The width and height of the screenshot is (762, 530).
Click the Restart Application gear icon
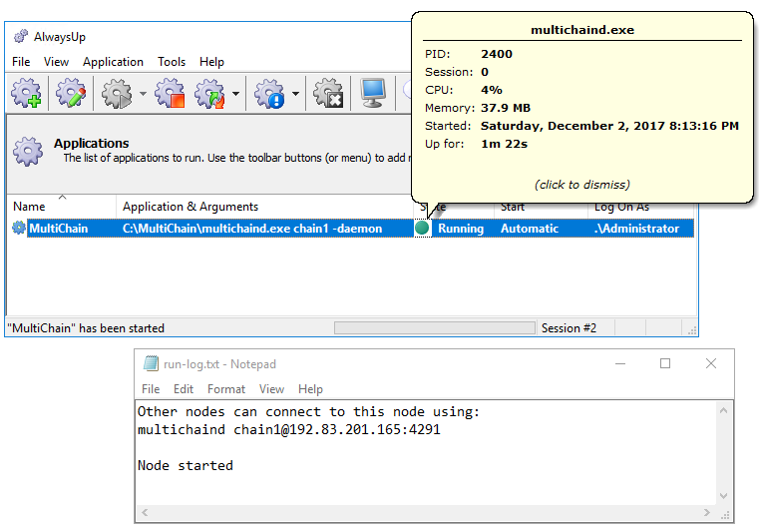(209, 93)
